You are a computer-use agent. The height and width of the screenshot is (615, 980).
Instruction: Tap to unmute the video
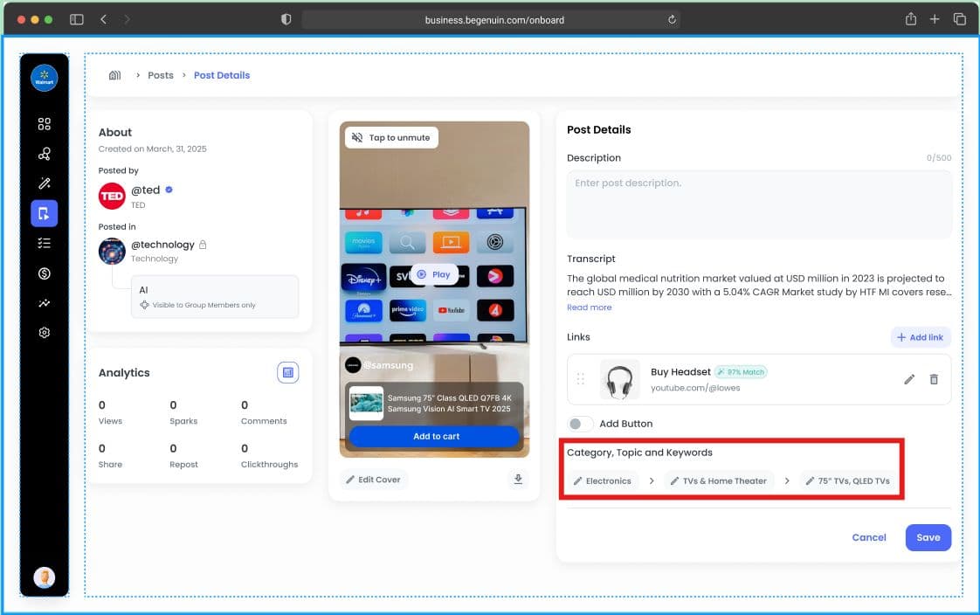point(391,137)
